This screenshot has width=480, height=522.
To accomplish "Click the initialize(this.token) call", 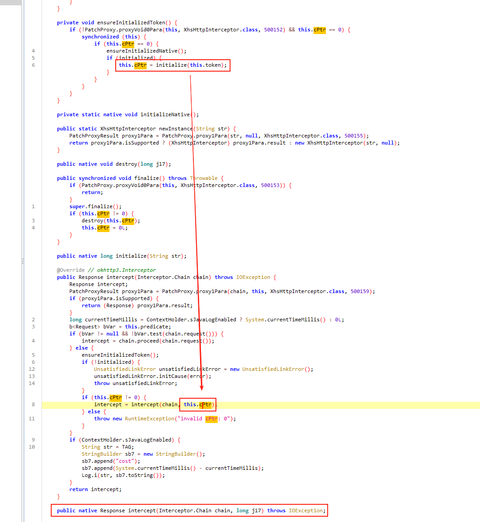I will (x=189, y=65).
